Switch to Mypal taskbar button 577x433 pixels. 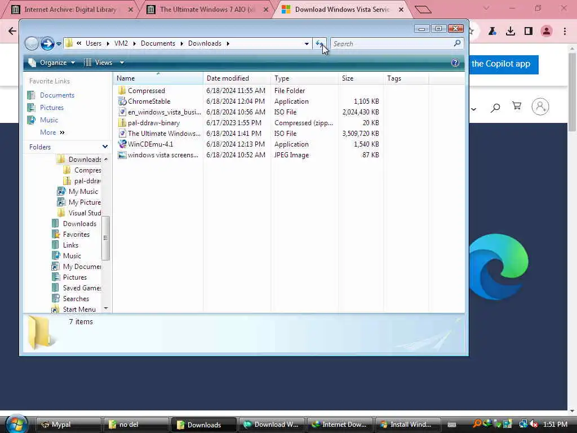(x=69, y=425)
